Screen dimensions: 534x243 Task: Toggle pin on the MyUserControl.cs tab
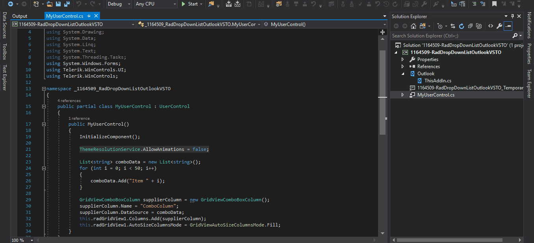[x=89, y=16]
